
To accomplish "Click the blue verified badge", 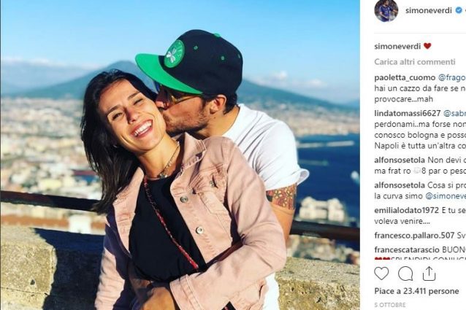I will (459, 10).
